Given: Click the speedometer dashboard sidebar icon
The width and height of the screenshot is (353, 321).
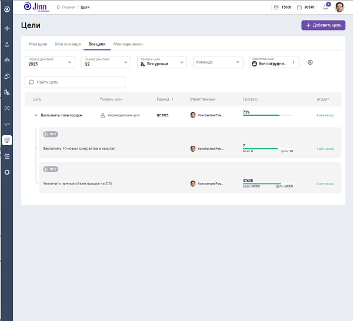Looking at the screenshot, I should [x=7, y=108].
